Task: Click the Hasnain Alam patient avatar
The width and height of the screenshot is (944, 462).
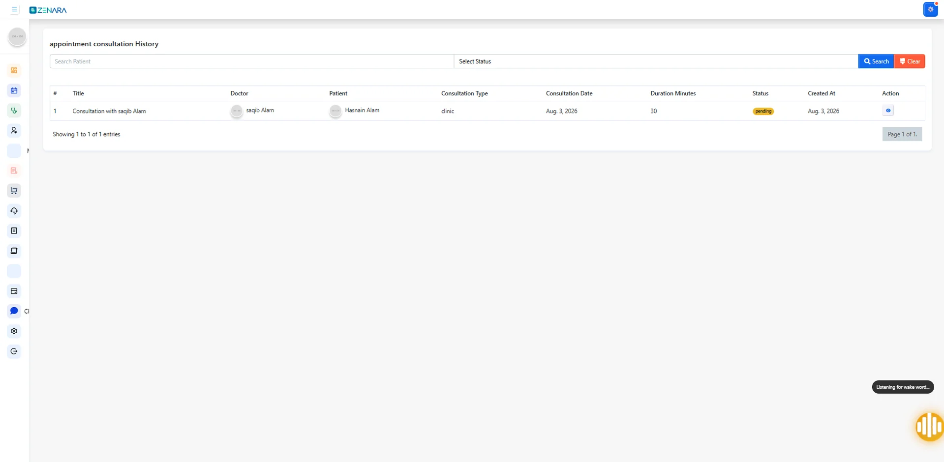Action: point(335,111)
